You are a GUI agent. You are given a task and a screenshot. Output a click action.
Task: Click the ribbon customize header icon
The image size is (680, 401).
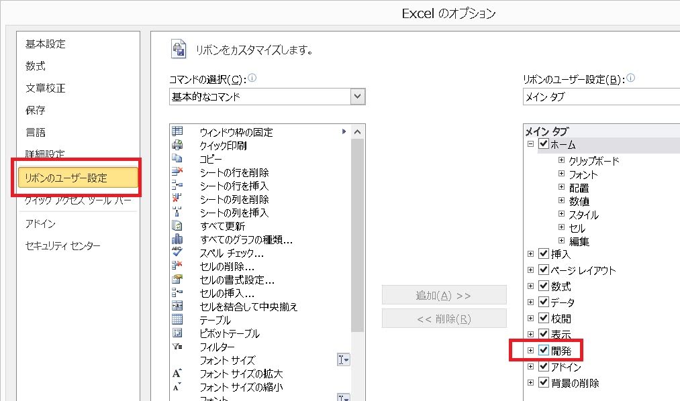[x=179, y=48]
